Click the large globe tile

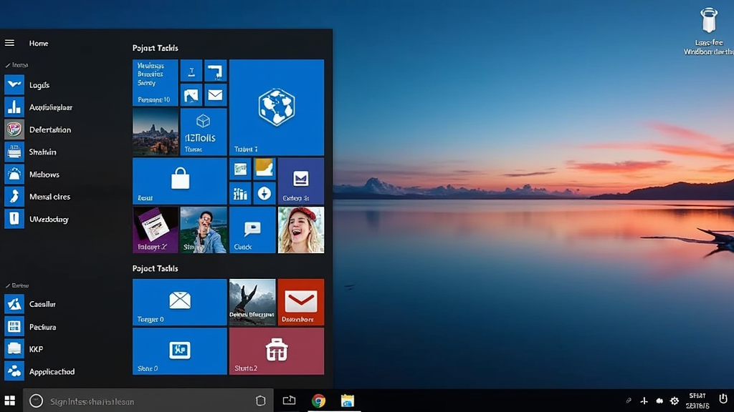click(276, 107)
